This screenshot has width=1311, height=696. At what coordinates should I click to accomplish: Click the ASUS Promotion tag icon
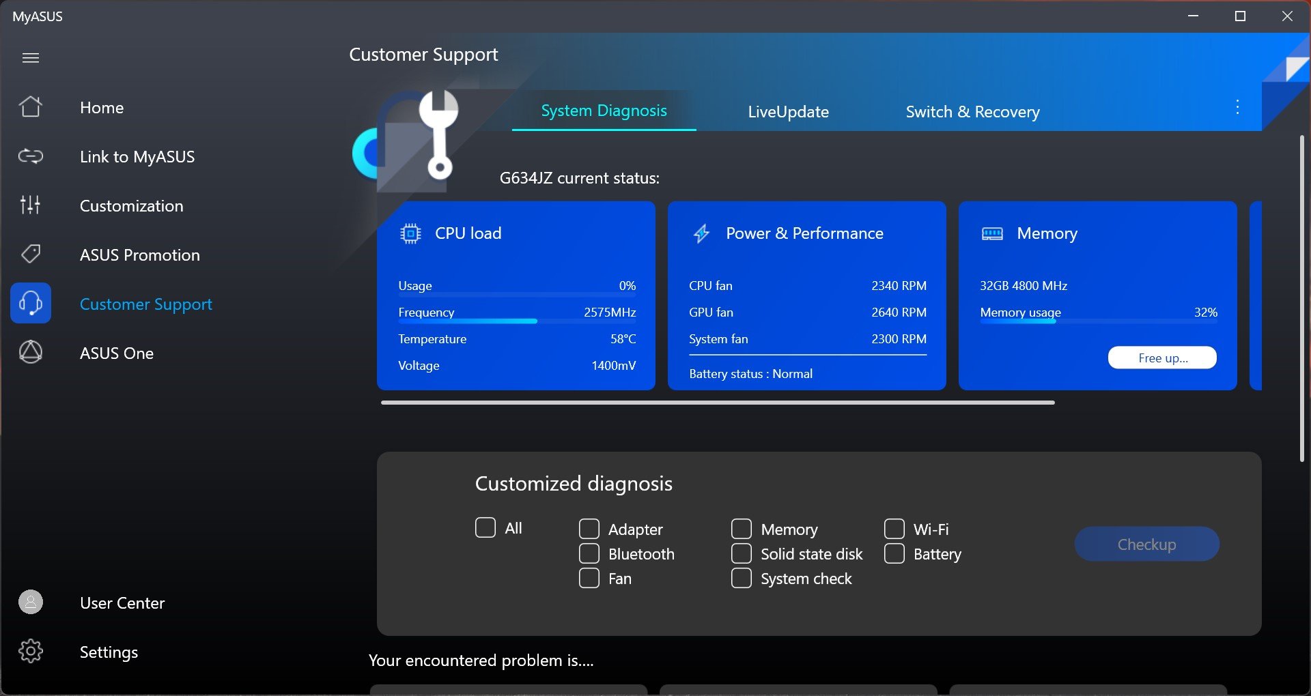click(31, 255)
